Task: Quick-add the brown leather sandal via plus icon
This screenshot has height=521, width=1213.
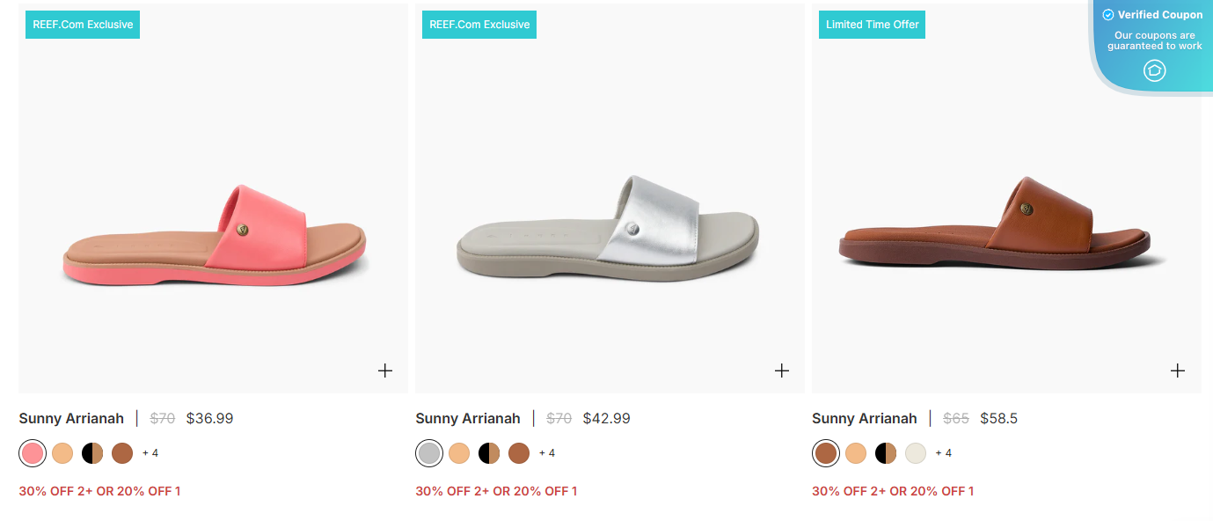Action: tap(1177, 371)
